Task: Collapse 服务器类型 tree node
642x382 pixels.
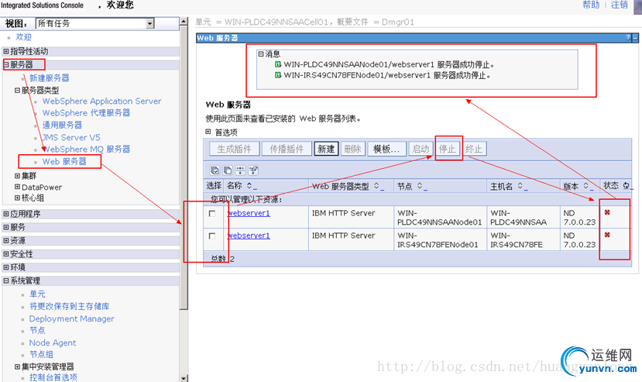Action: [17, 90]
